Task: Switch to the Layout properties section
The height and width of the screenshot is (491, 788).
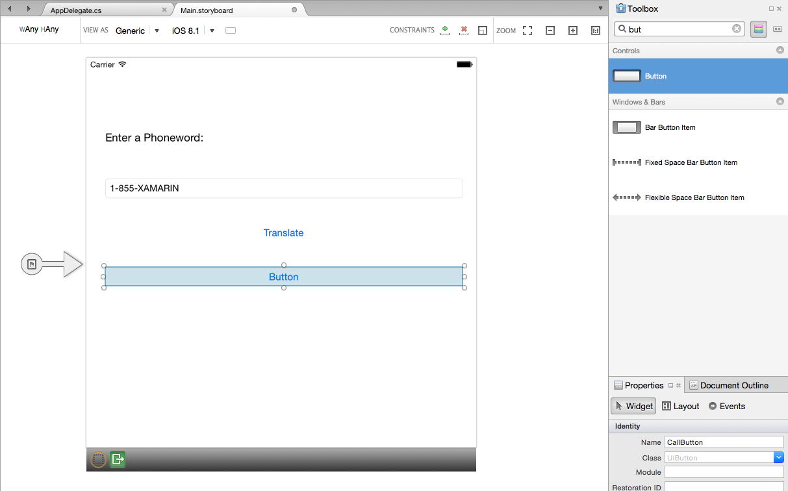Action: (x=680, y=406)
